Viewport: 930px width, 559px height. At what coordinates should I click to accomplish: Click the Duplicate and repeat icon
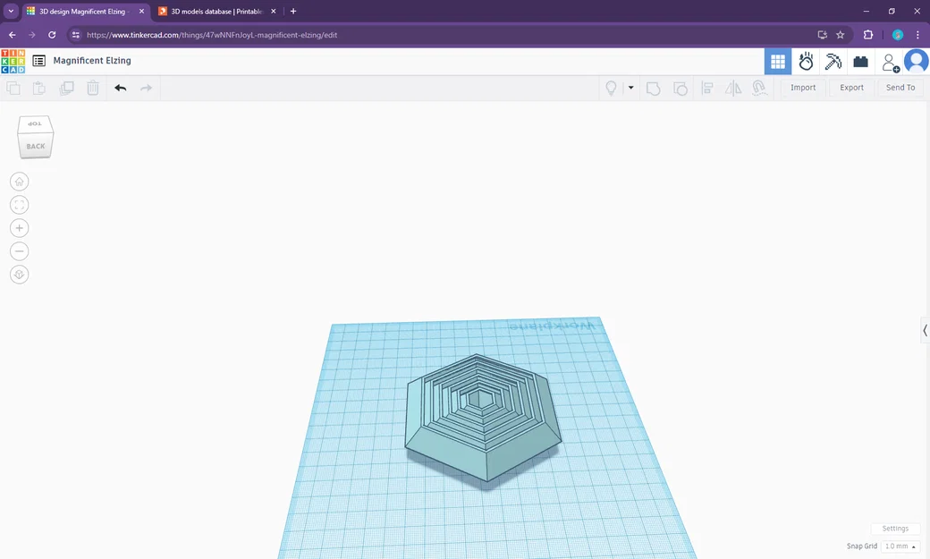click(x=66, y=89)
